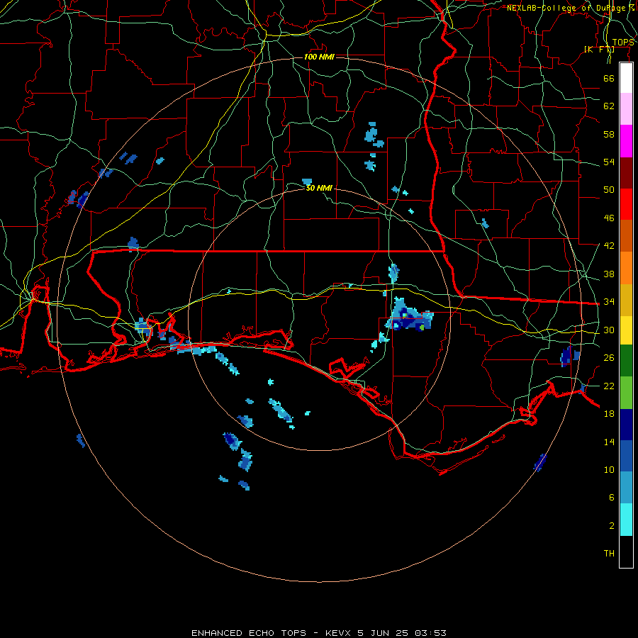Click the medium blue 10-14 kft swatch
Screen dimensions: 638x638
[626, 456]
